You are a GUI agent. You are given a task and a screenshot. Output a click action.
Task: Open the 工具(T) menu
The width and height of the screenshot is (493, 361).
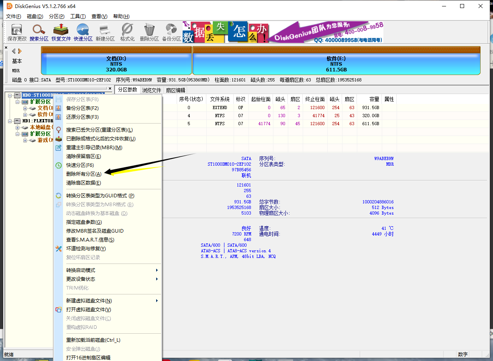[x=78, y=16]
